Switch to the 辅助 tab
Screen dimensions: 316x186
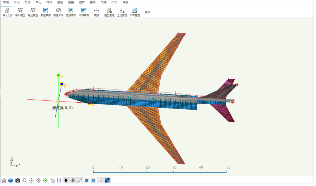coord(92,2)
